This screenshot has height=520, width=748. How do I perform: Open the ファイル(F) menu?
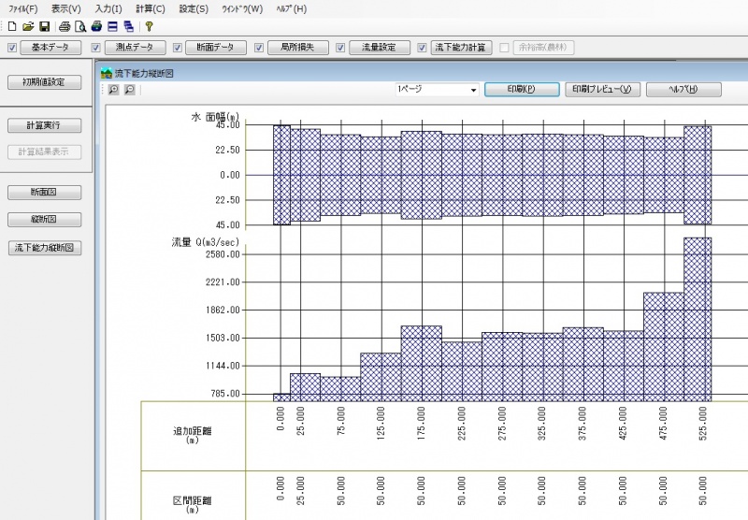[x=22, y=9]
